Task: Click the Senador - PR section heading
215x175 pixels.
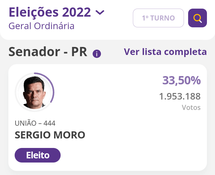Action: 48,52
